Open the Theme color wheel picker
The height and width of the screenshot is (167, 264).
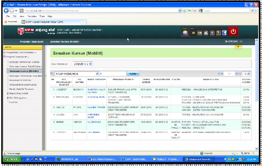point(185,33)
